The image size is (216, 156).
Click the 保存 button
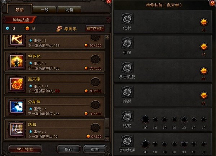pyautogui.click(x=69, y=149)
